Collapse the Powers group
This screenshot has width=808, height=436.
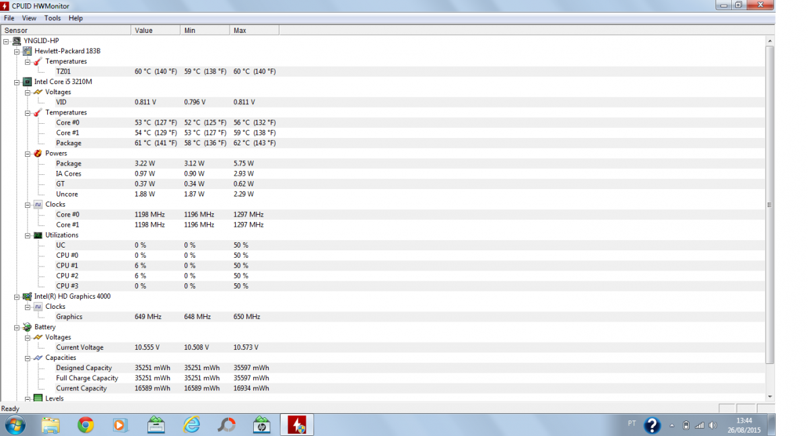coord(28,153)
